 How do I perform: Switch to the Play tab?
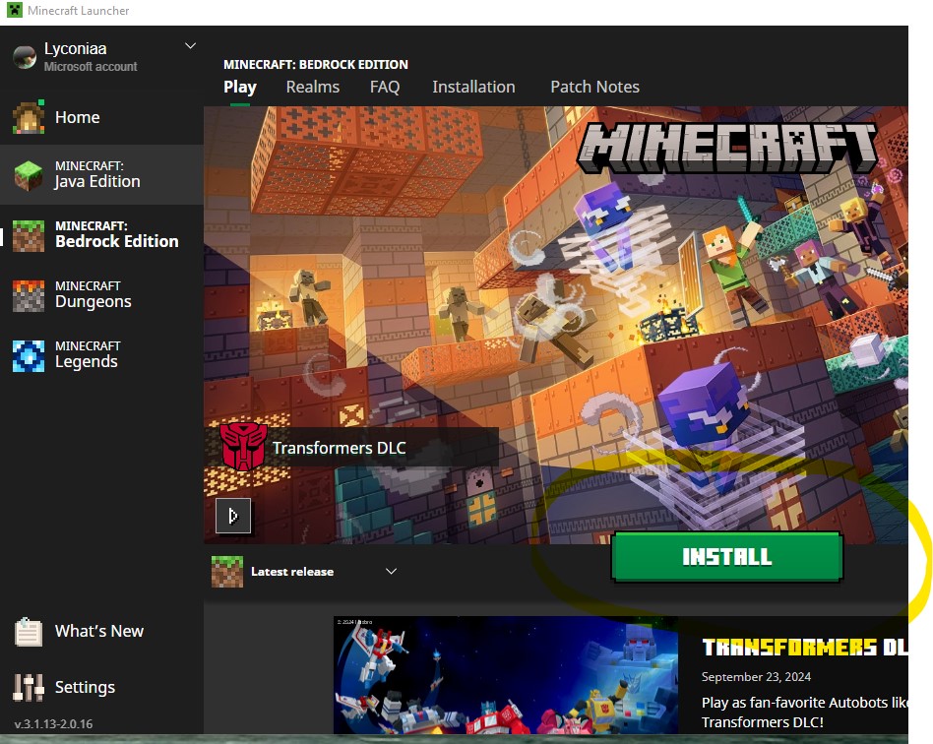(240, 87)
